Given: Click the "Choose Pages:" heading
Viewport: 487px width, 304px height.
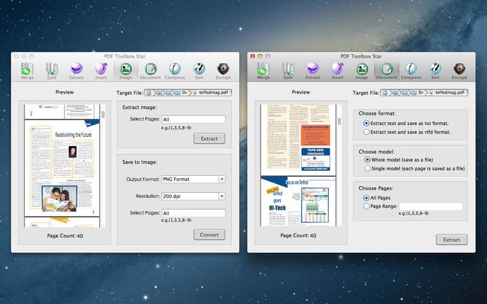Looking at the screenshot, I should click(376, 188).
